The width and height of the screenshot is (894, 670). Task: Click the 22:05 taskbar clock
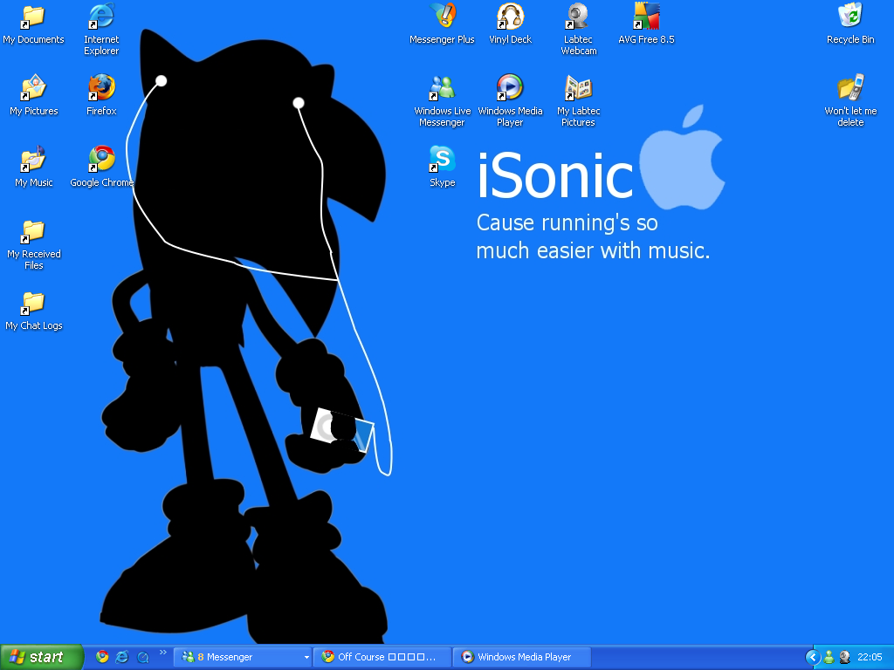click(x=870, y=657)
